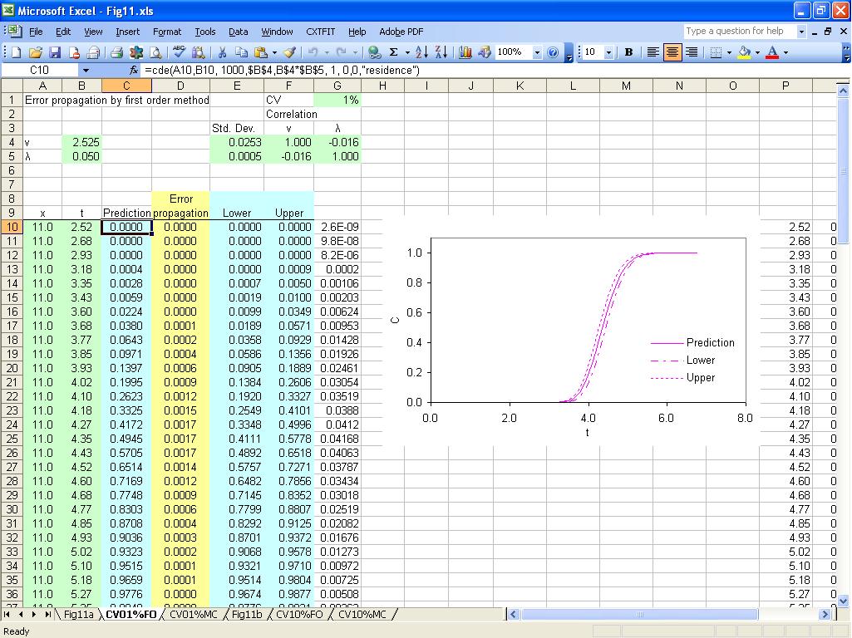Toggle bold formatting
The image size is (852, 638).
pos(628,52)
